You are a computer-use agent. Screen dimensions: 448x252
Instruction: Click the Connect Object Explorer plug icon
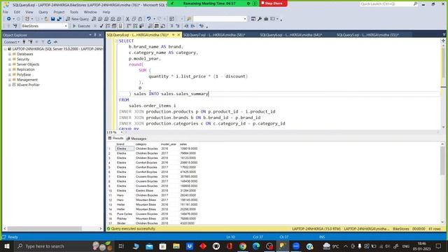click(24, 42)
